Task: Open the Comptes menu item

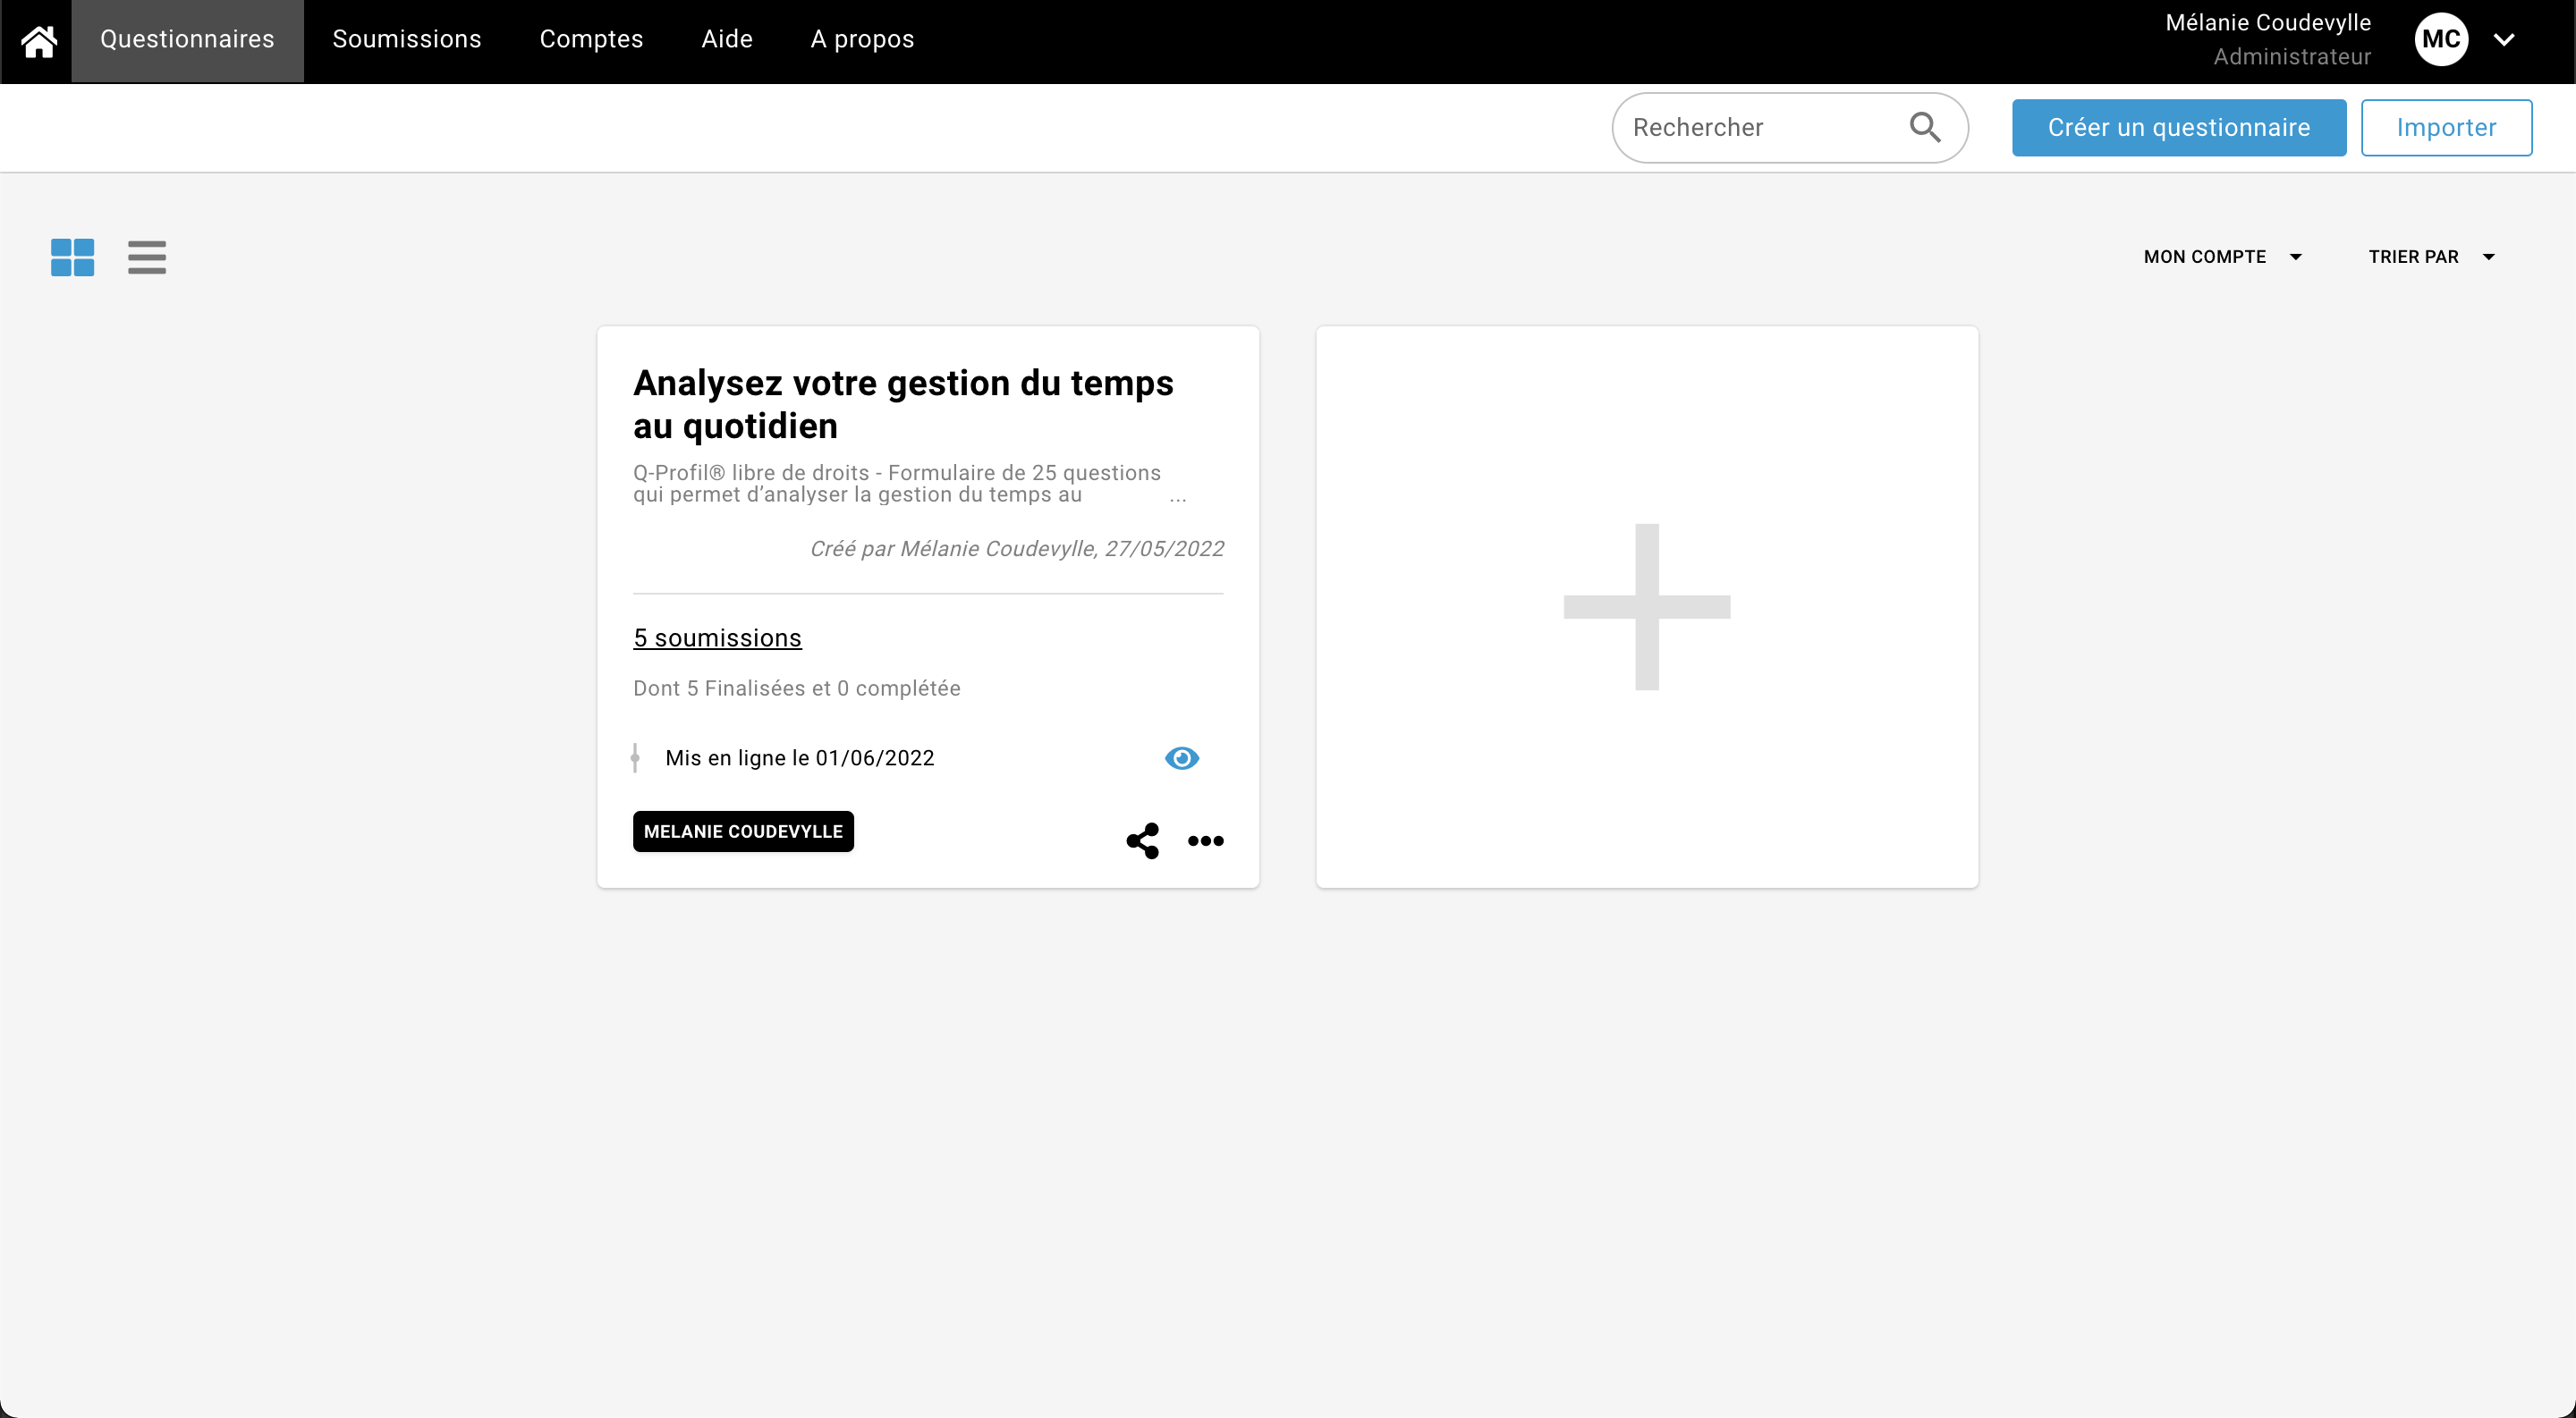Action: coord(591,40)
